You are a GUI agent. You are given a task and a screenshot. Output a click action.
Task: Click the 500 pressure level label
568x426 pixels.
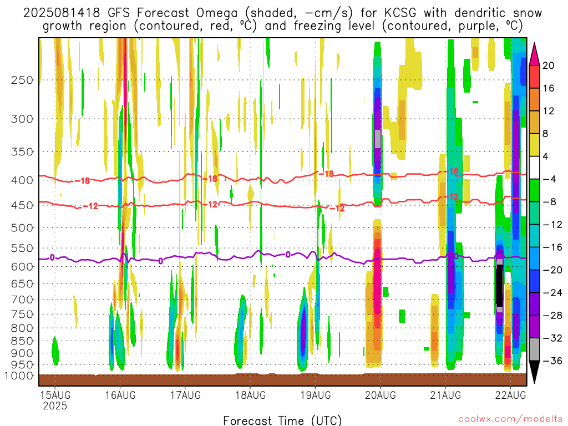point(22,228)
